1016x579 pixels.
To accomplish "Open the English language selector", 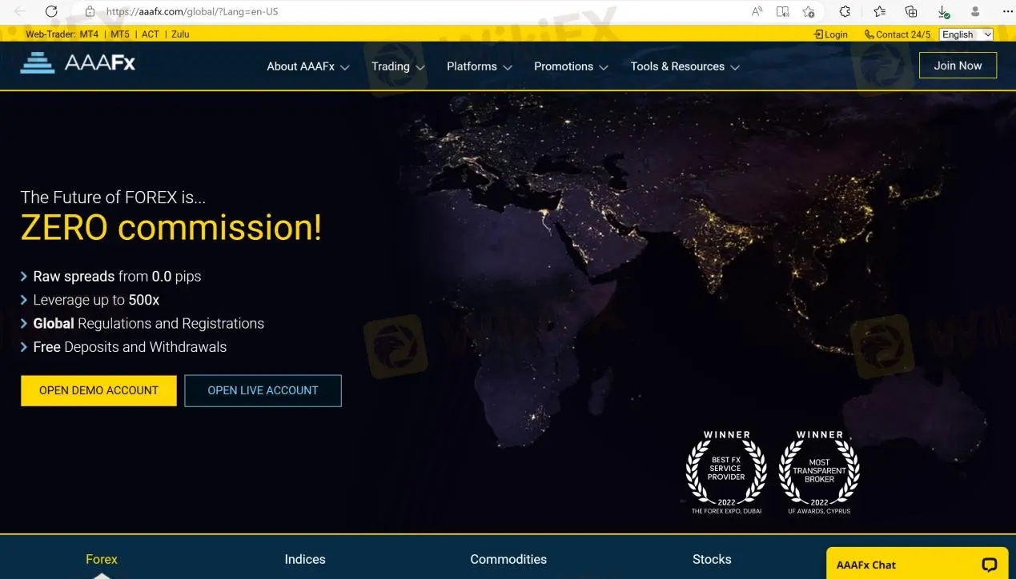I will pos(965,34).
